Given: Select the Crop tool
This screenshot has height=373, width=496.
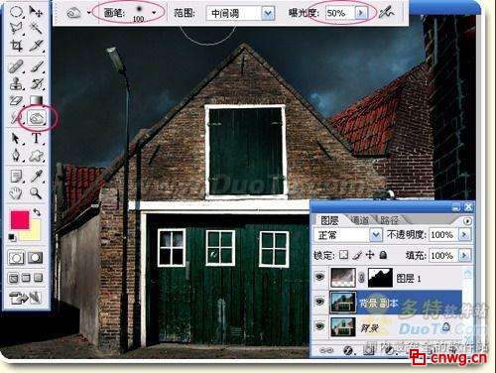Looking at the screenshot, I should pyautogui.click(x=16, y=46).
